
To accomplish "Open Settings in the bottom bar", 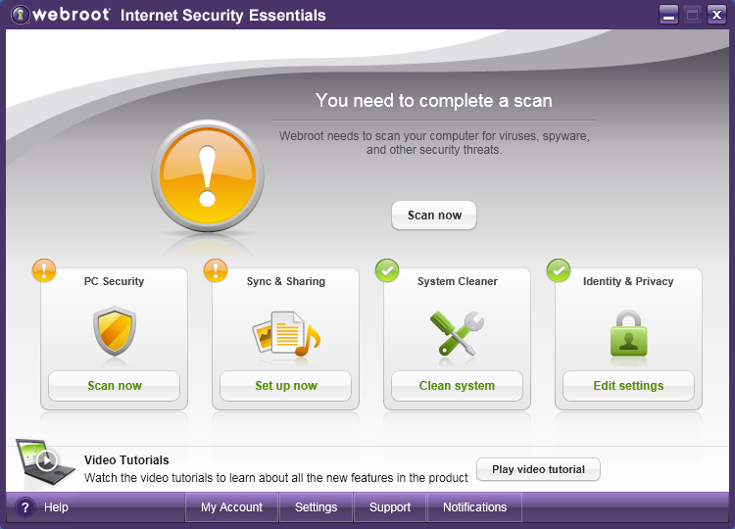I will [316, 507].
